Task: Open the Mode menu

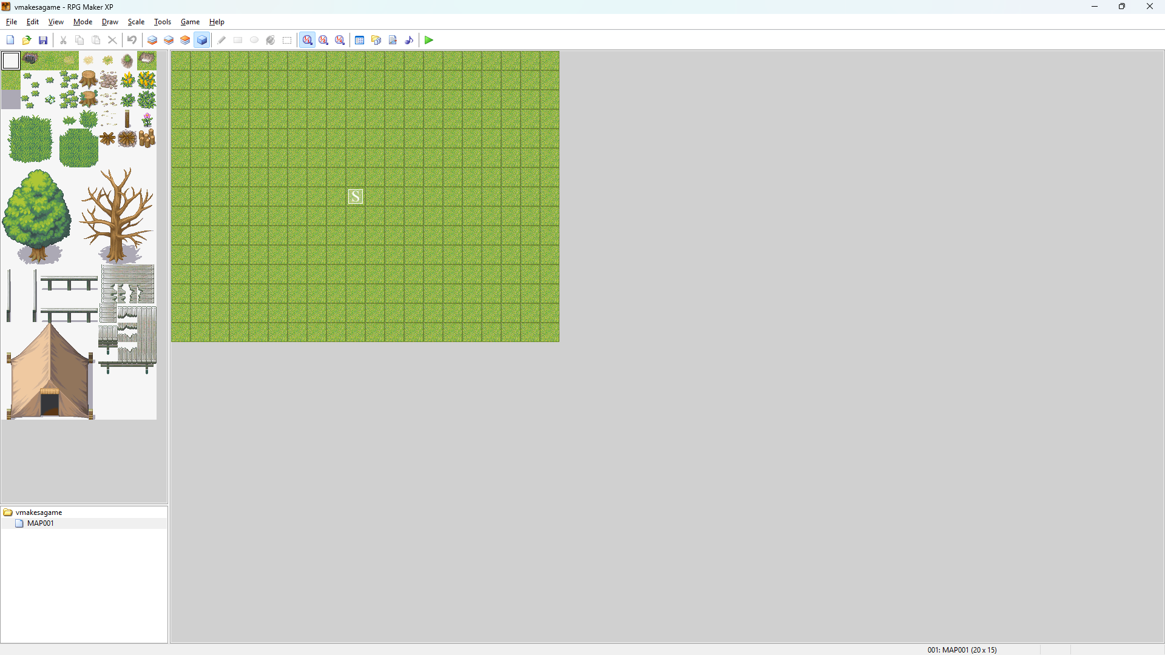Action: pos(83,22)
